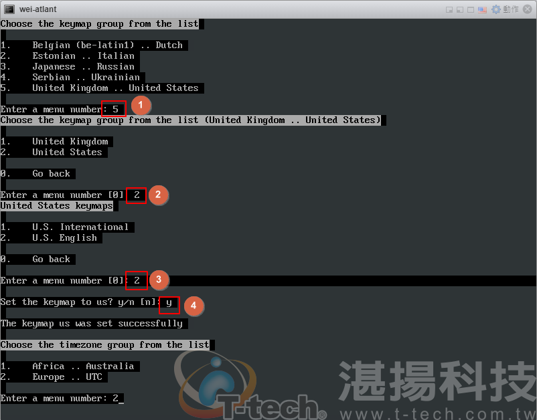Select the full window size icon
Screen dimensions: 537x420
tap(471, 9)
